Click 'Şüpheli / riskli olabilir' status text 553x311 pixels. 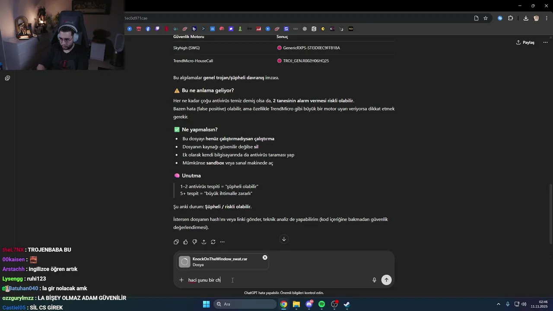pos(228,206)
